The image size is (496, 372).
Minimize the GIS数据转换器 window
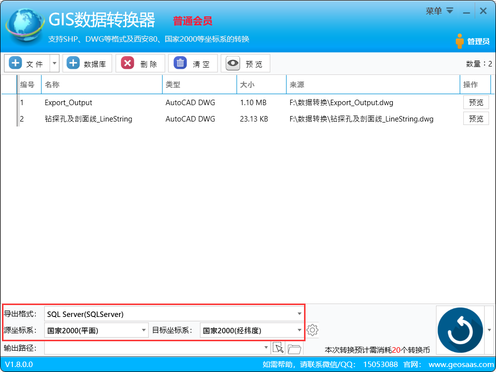click(x=466, y=12)
